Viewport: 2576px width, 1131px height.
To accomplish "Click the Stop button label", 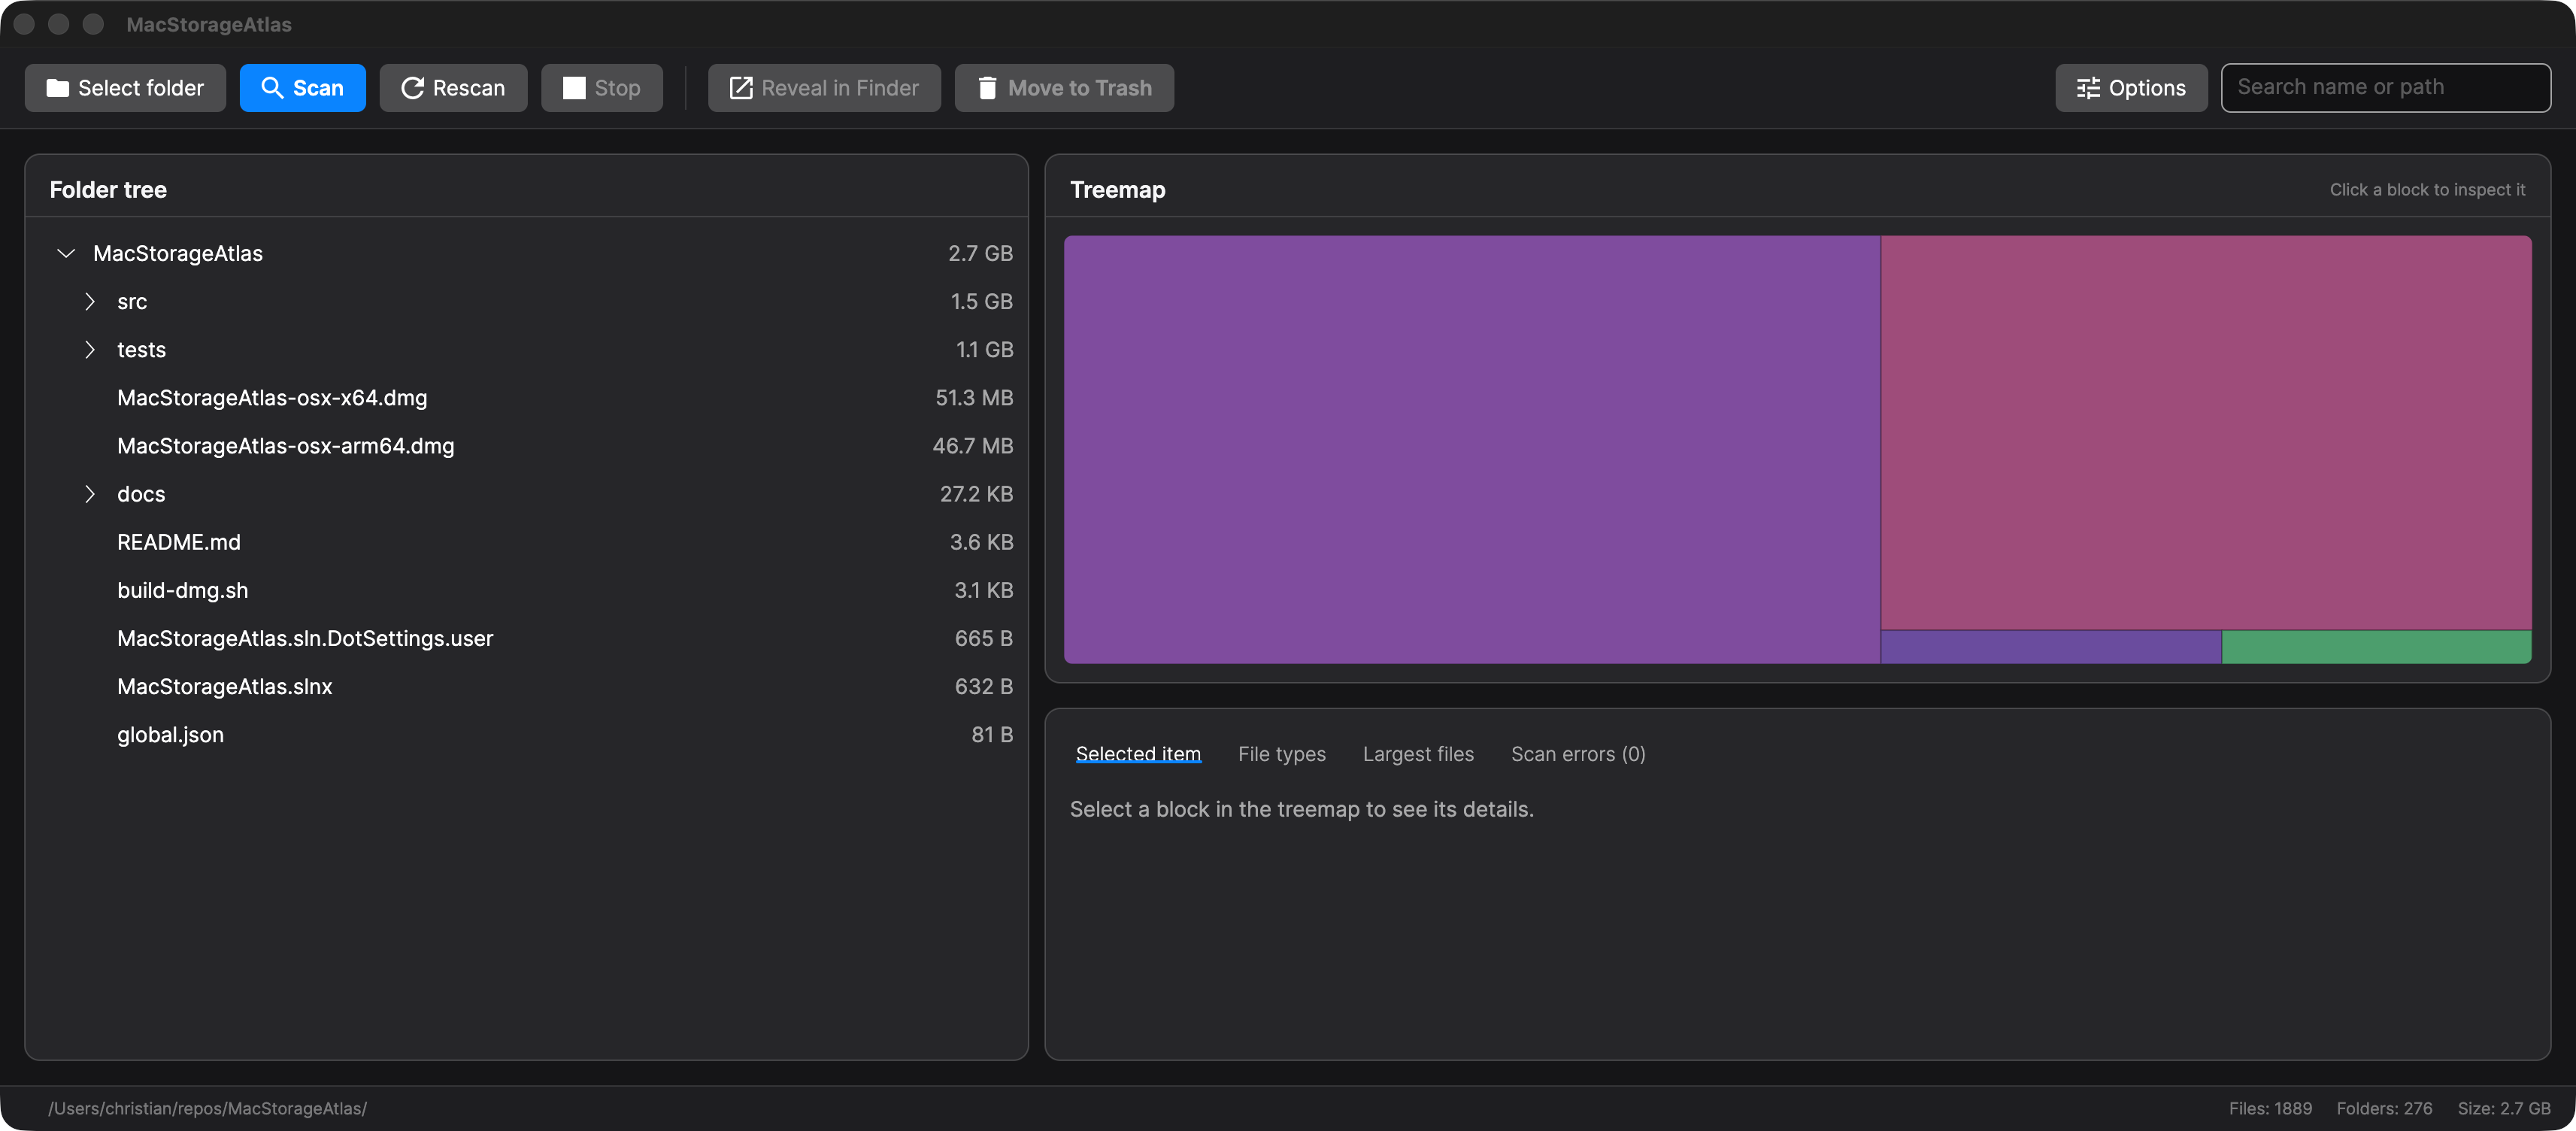I will (617, 88).
